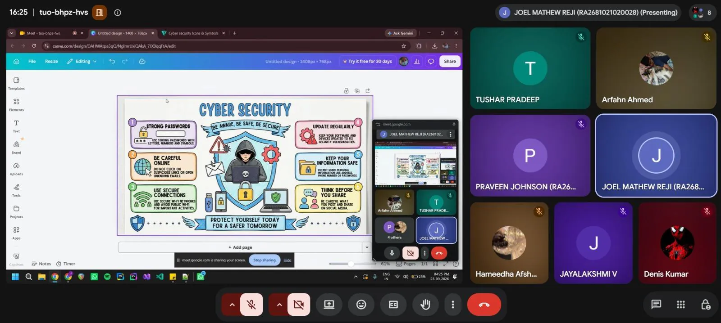The width and height of the screenshot is (721, 323).
Task: Toggle Notes panel in Canva footer
Action: click(41, 264)
